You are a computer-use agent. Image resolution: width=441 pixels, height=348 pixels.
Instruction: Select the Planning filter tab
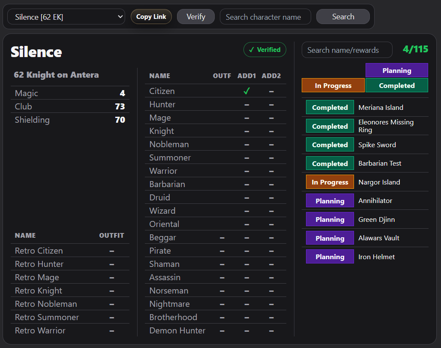click(396, 70)
